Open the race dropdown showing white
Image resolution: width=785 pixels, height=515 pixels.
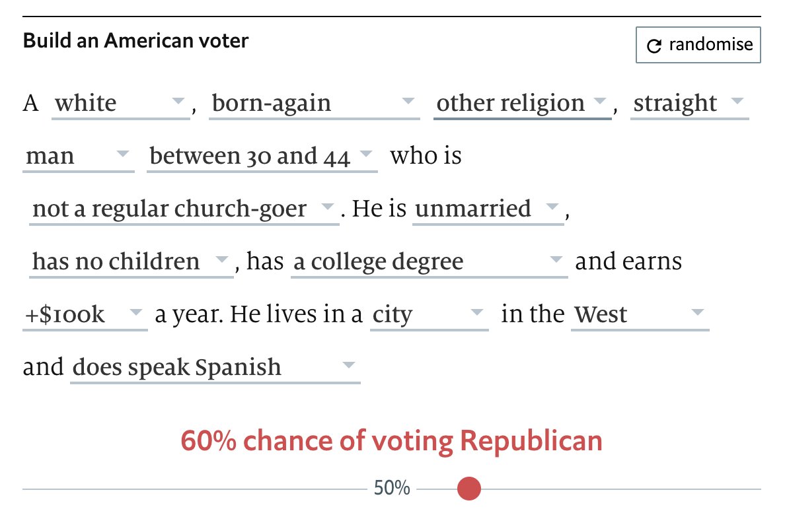[x=120, y=104]
